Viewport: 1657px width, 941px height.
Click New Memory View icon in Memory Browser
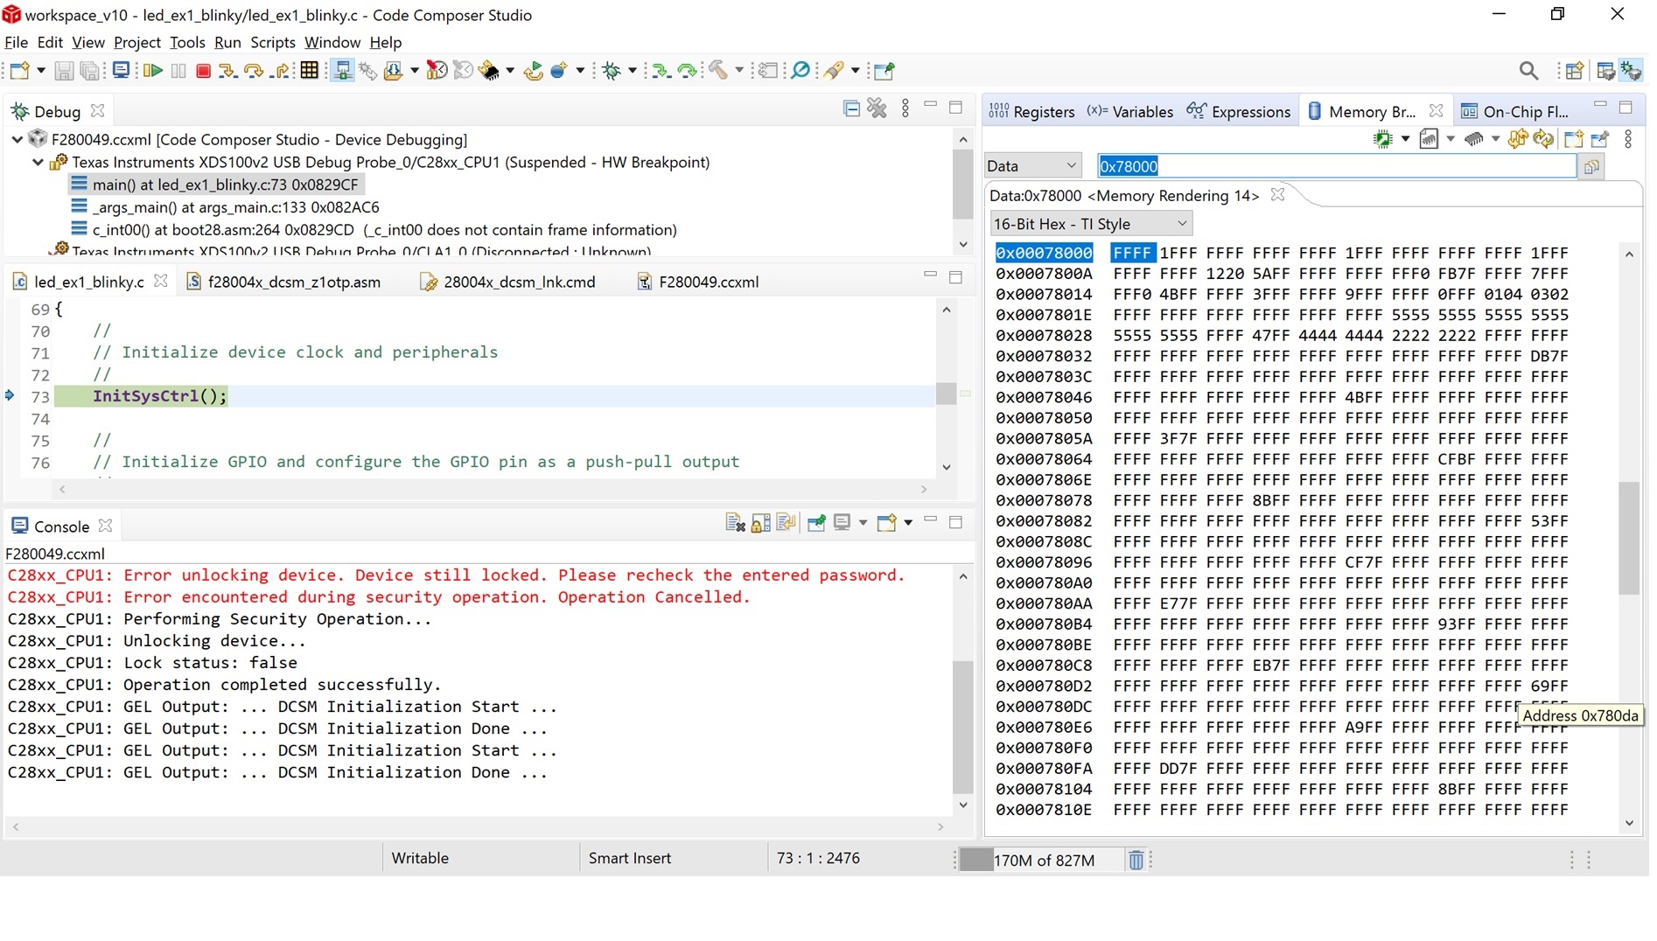pos(1573,139)
